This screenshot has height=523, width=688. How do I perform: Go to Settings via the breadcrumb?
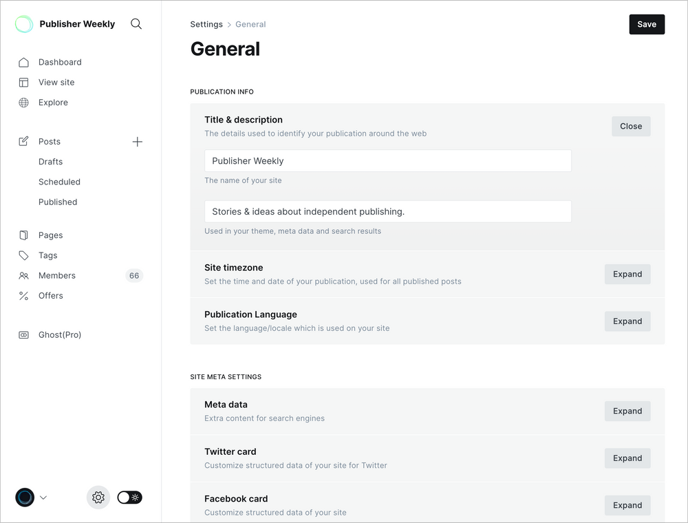(206, 23)
